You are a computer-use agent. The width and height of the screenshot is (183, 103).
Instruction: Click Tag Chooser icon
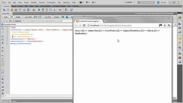click(x=71, y=10)
